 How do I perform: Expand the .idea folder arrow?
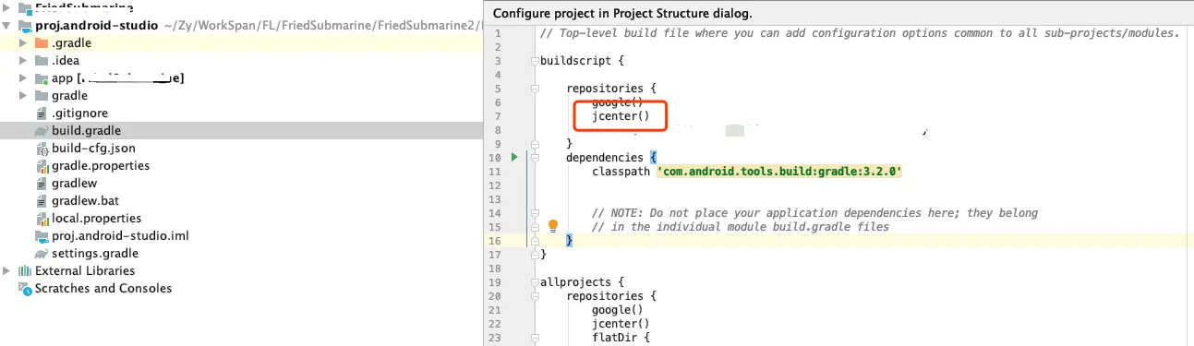click(24, 61)
